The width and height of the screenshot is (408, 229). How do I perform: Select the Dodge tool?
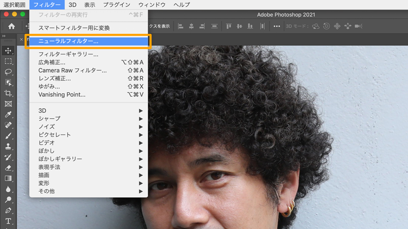pos(8,200)
